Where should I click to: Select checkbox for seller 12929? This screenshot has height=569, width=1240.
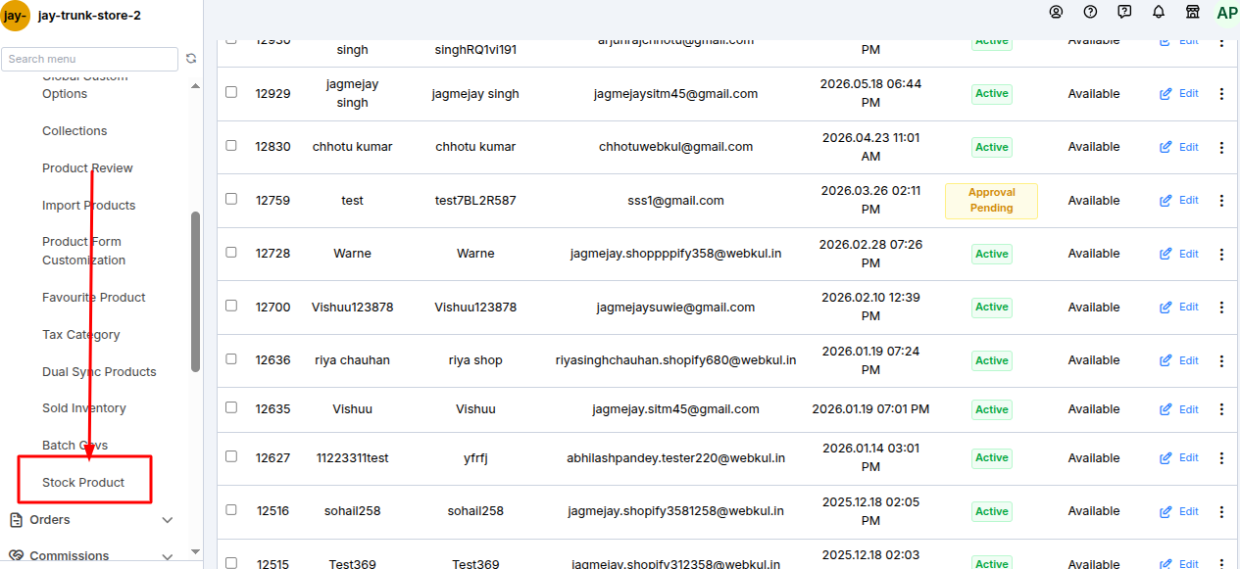tap(231, 92)
